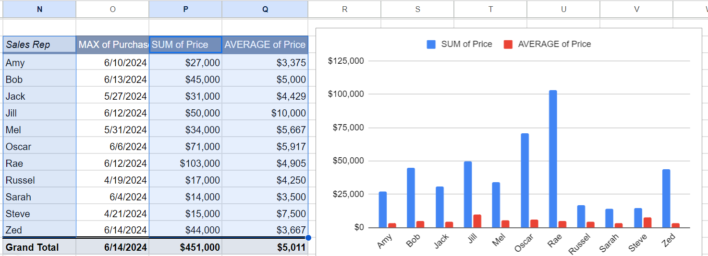Click the Sales Rep pivot header cell
The image size is (708, 256).
pos(39,45)
